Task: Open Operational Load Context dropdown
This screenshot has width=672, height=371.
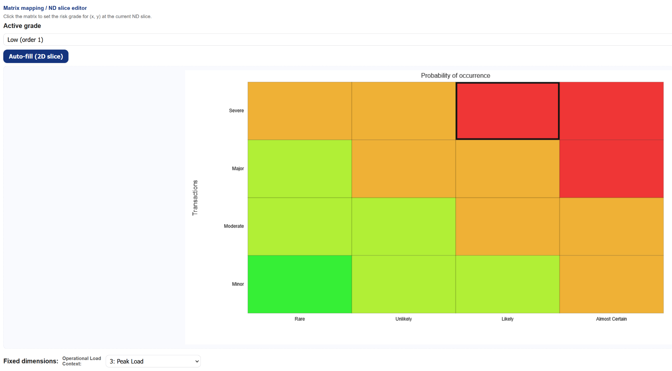Action: (153, 361)
